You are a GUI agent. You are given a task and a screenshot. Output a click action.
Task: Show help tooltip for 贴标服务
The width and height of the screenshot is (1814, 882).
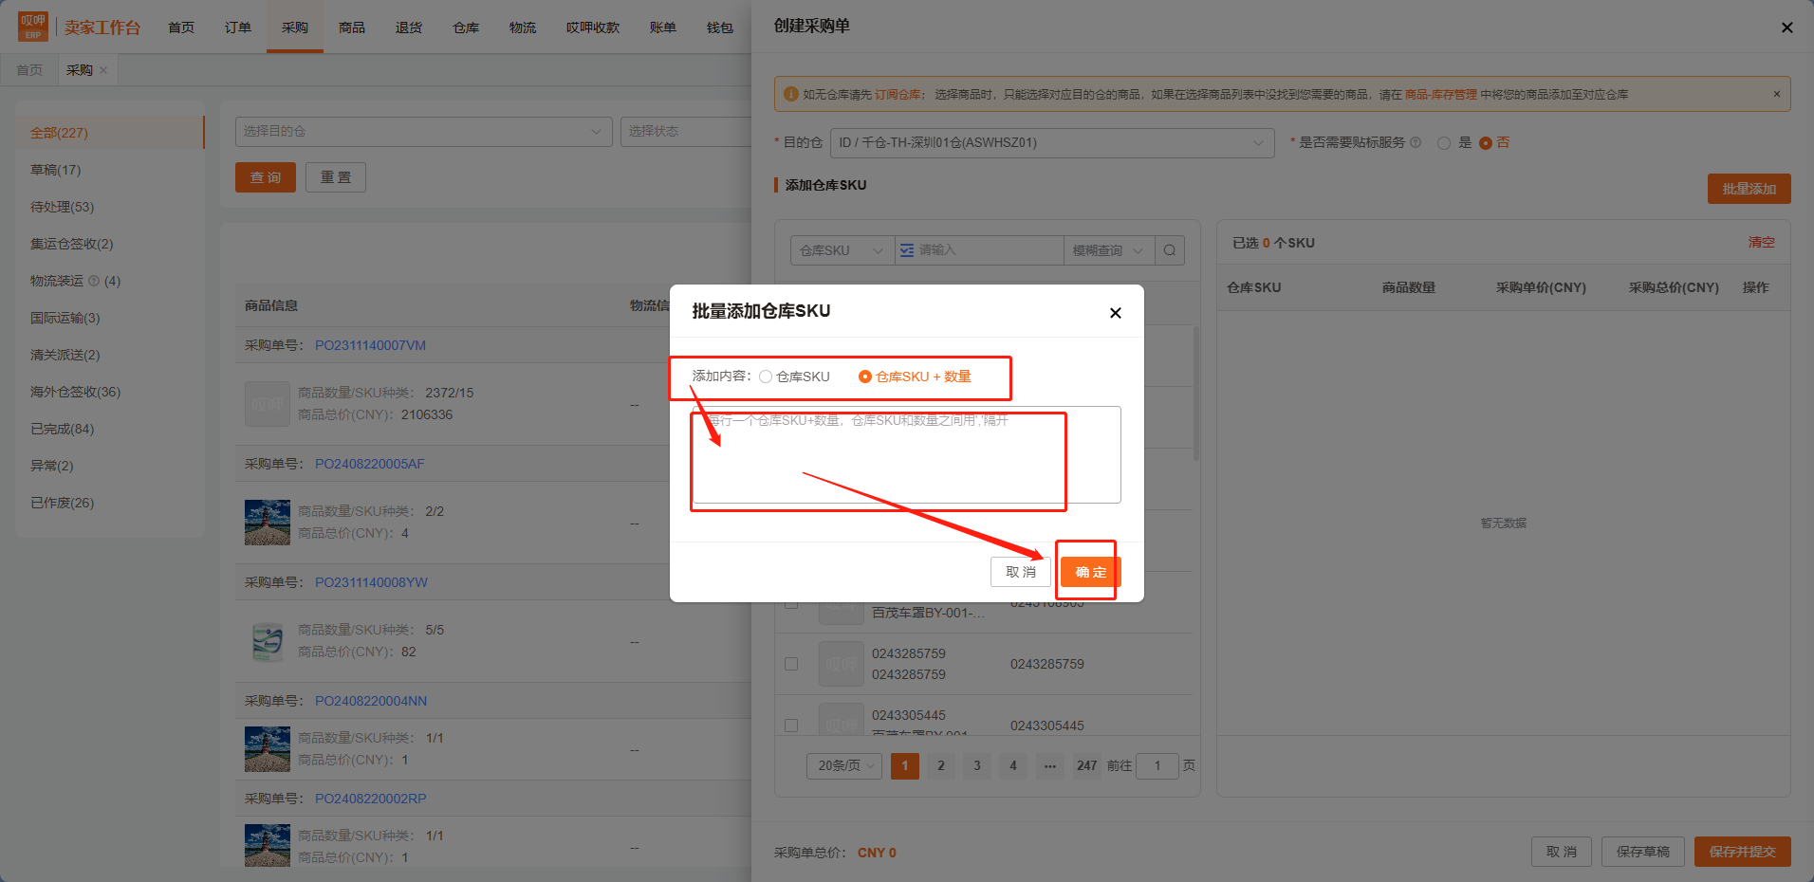point(1416,142)
